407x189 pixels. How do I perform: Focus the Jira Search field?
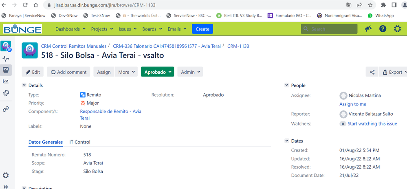(x=329, y=29)
